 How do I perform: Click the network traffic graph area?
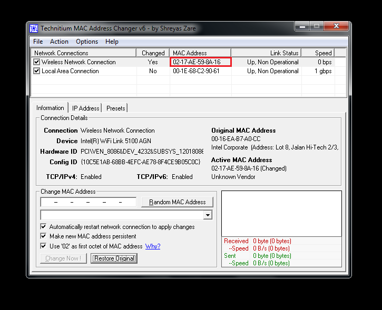282,214
